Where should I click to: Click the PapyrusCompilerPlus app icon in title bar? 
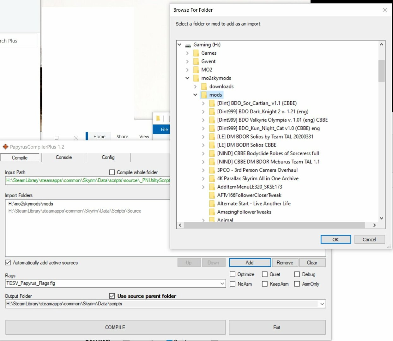click(x=5, y=147)
